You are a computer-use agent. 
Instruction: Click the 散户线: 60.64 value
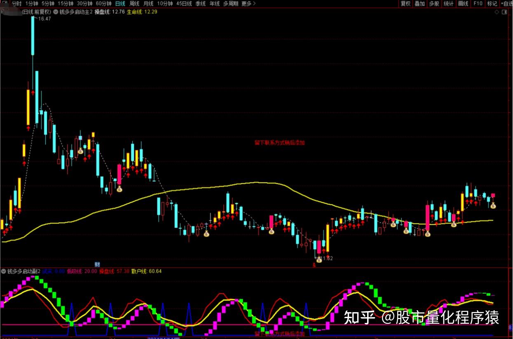point(146,271)
